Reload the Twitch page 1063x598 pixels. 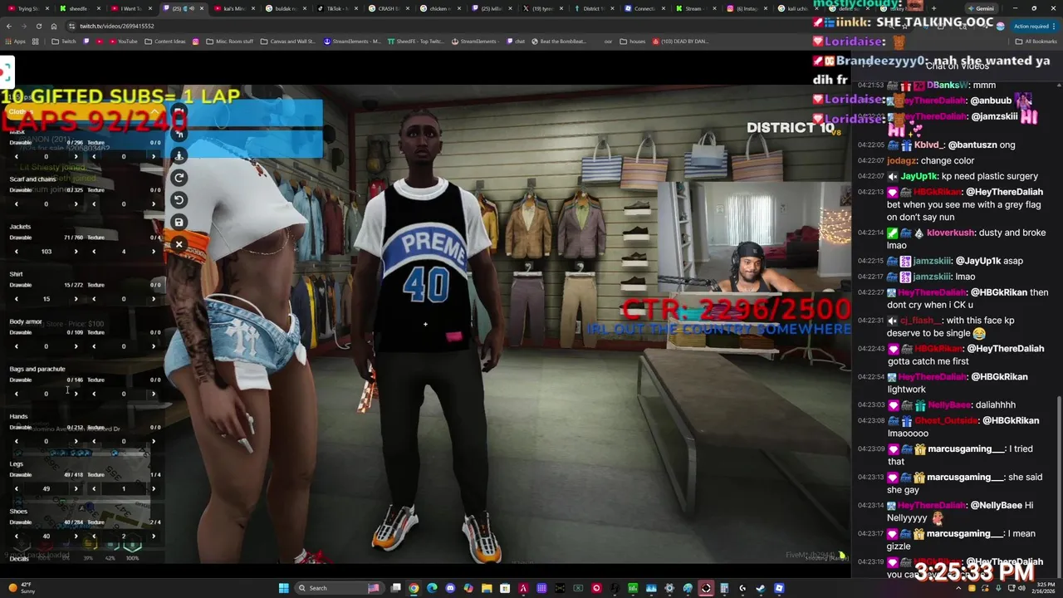38,26
